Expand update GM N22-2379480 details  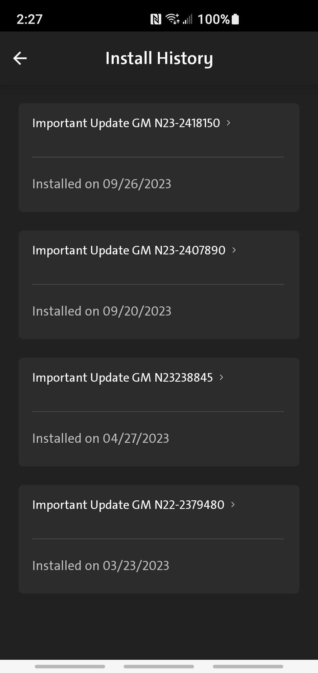point(232,505)
